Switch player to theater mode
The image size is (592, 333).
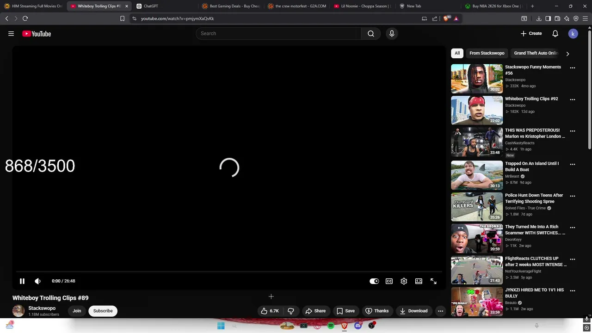click(419, 281)
